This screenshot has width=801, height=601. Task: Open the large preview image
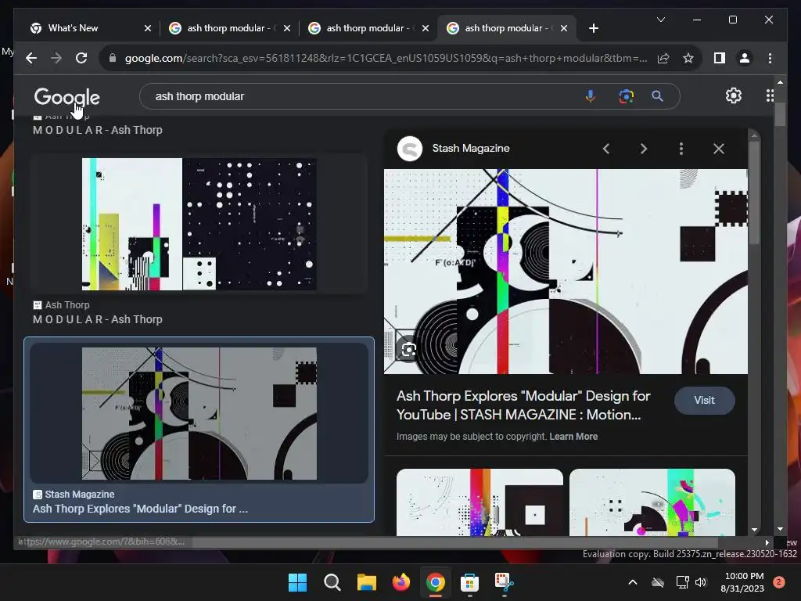(566, 272)
